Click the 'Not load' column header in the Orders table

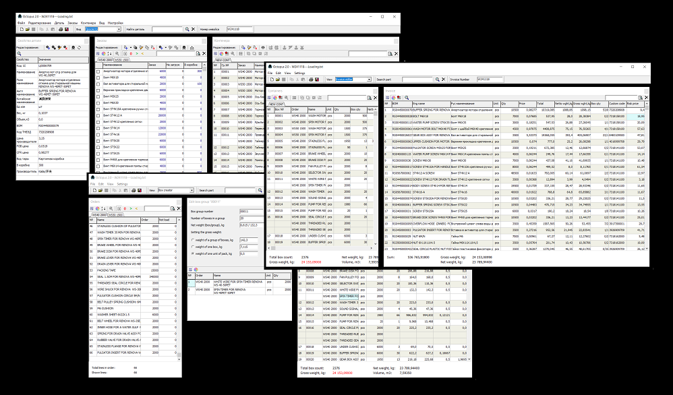(167, 220)
